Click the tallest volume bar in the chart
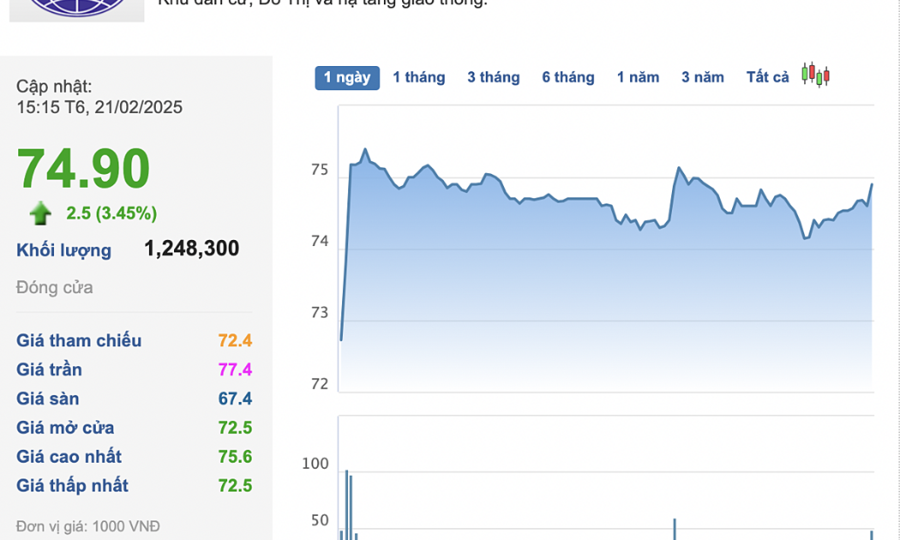900x540 pixels. (346, 504)
